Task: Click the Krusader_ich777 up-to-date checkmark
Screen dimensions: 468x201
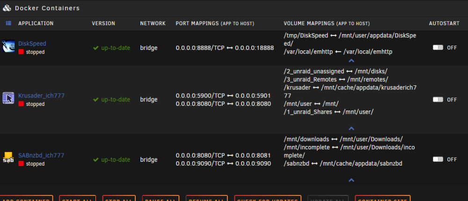Action: coord(95,100)
